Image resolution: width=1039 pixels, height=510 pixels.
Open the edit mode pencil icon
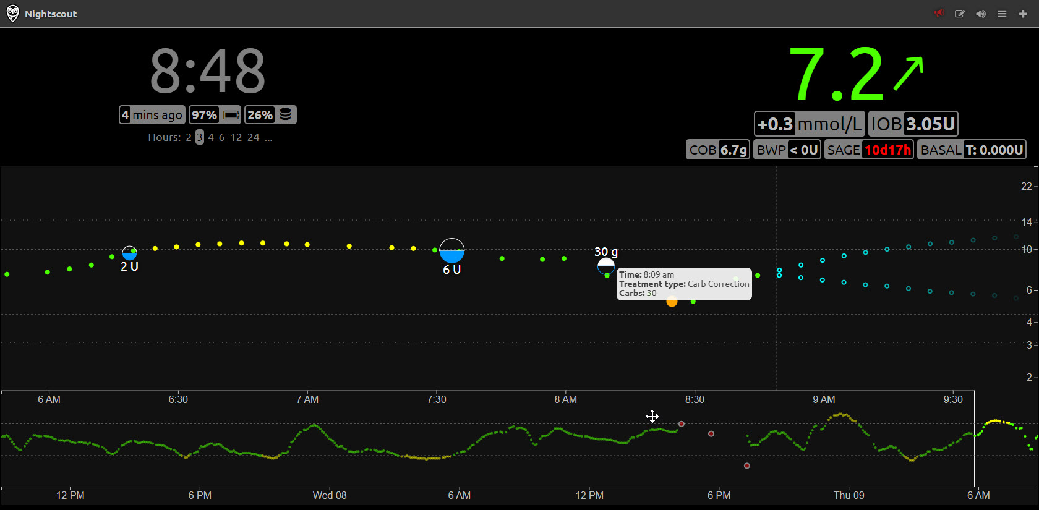pyautogui.click(x=960, y=14)
